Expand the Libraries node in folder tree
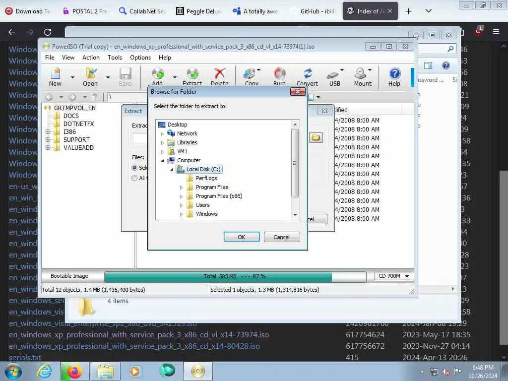Viewport: 508px width, 381px height. coord(163,143)
